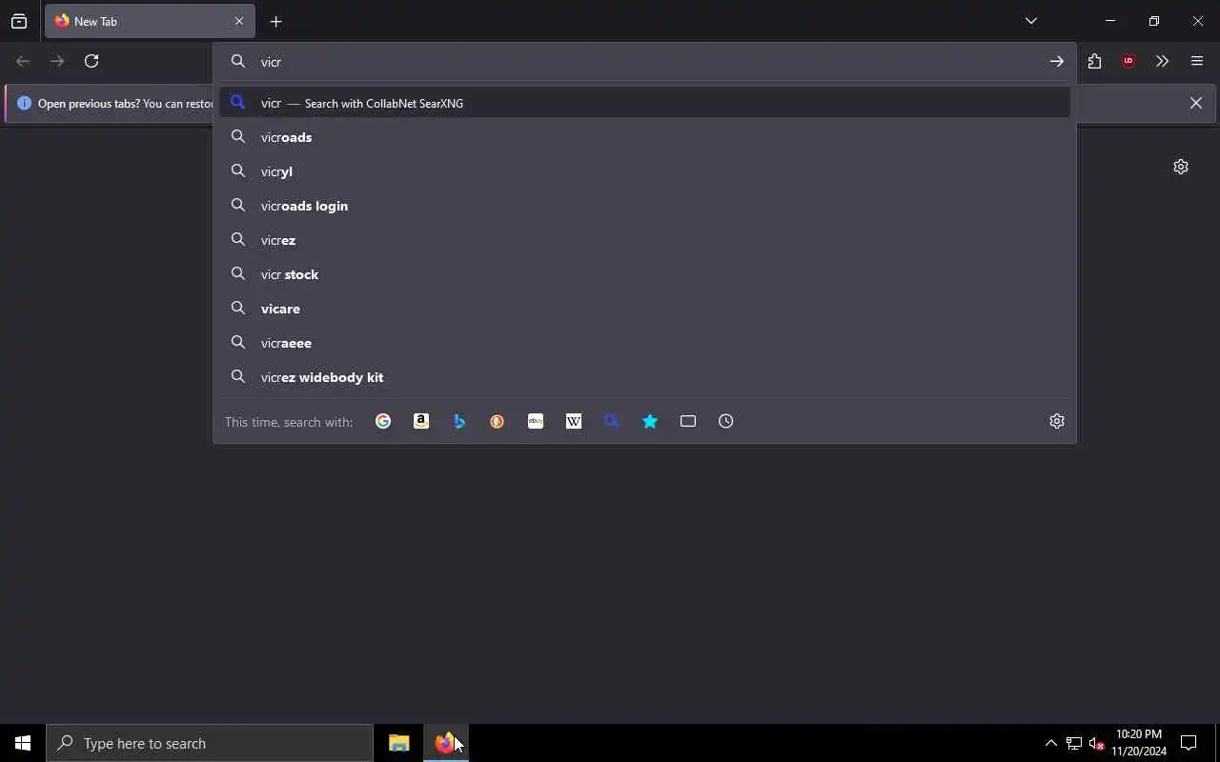Viewport: 1220px width, 762px height.
Task: Dismiss the restore previous tabs notification
Action: point(1195,103)
